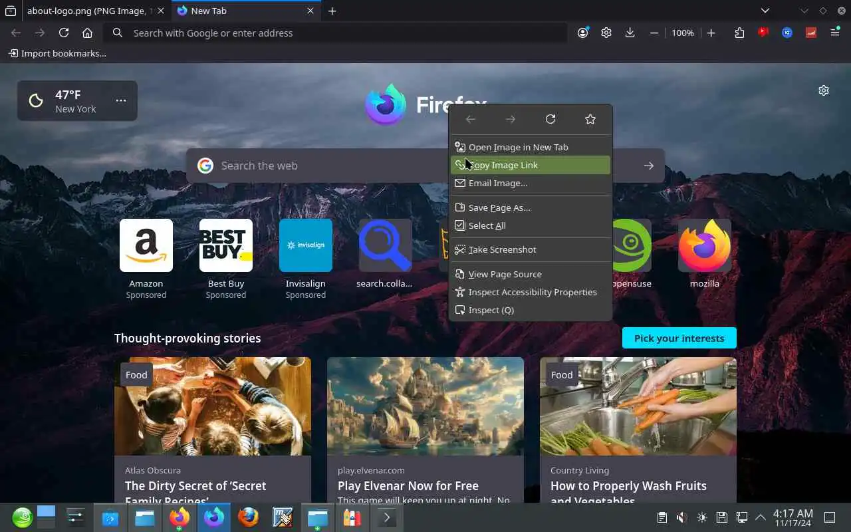851x532 pixels.
Task: Open the Extensions puzzle icon
Action: click(739, 33)
